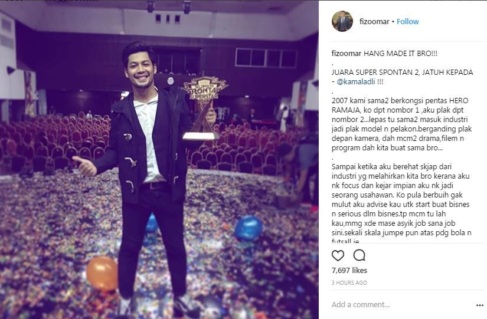Open comments via speech bubble icon
This screenshot has height=319, width=487.
(x=359, y=255)
